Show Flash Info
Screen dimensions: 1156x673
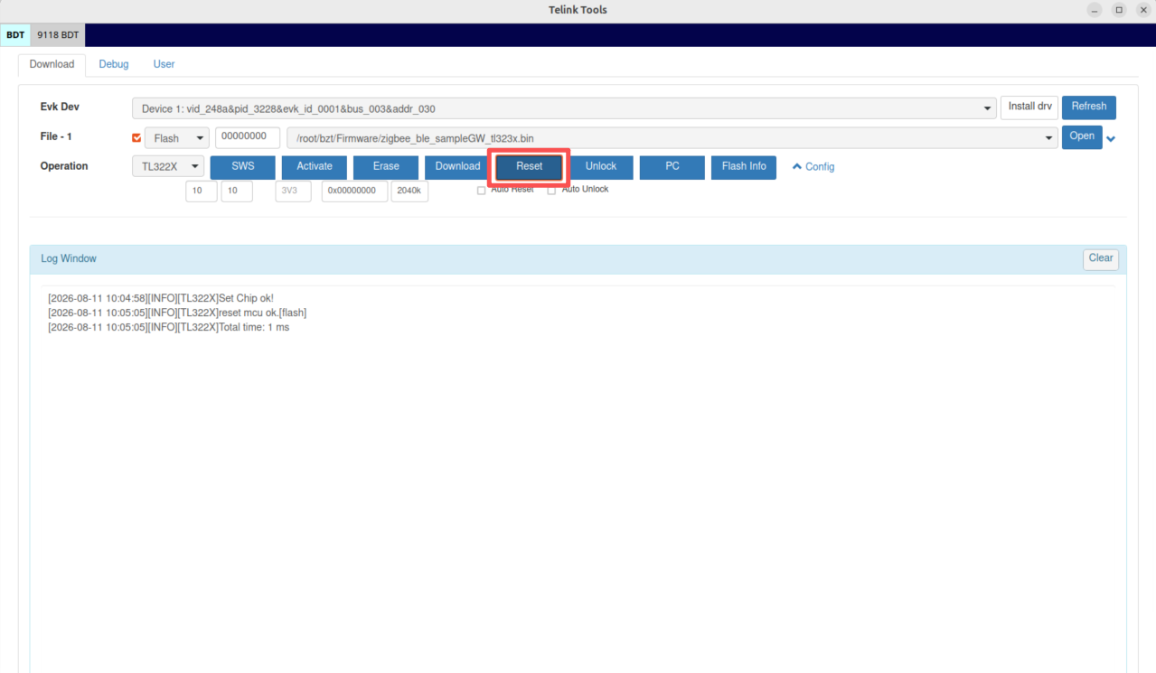point(744,167)
